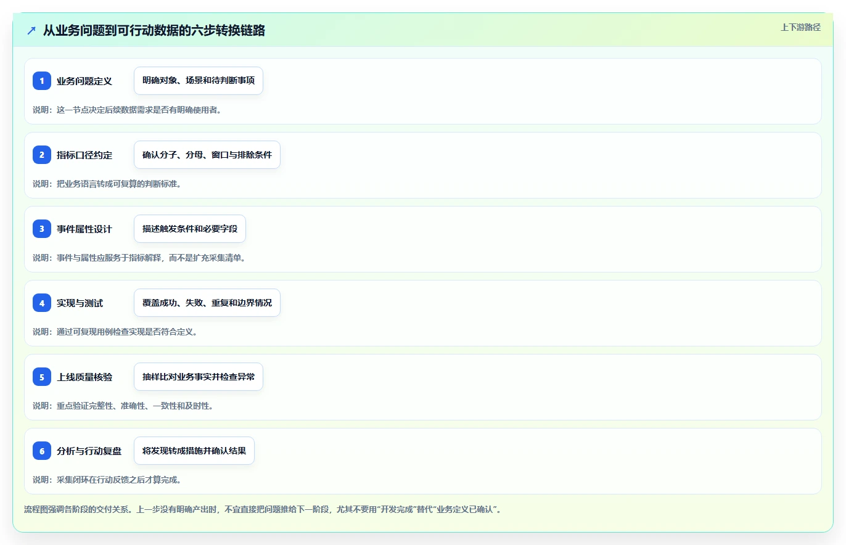Click the title 从业务问题到可行动数据的六步转换链路

[154, 30]
